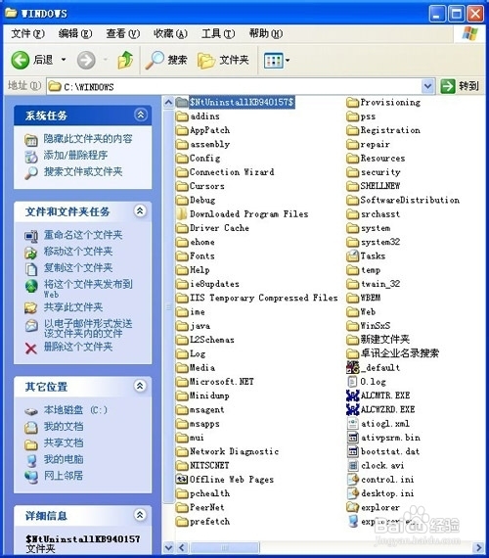Viewport: 489px width, 558px height.
Task: Open the 收藏(A) menu
Action: pos(170,34)
